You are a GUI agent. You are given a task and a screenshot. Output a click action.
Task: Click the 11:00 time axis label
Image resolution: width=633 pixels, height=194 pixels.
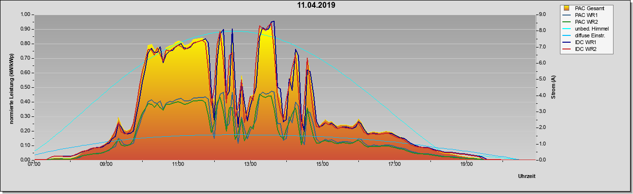[178, 164]
